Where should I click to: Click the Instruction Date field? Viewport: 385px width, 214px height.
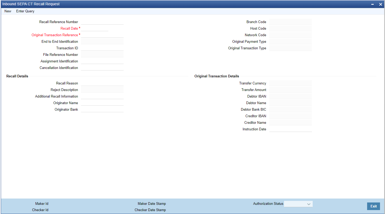(x=291, y=129)
